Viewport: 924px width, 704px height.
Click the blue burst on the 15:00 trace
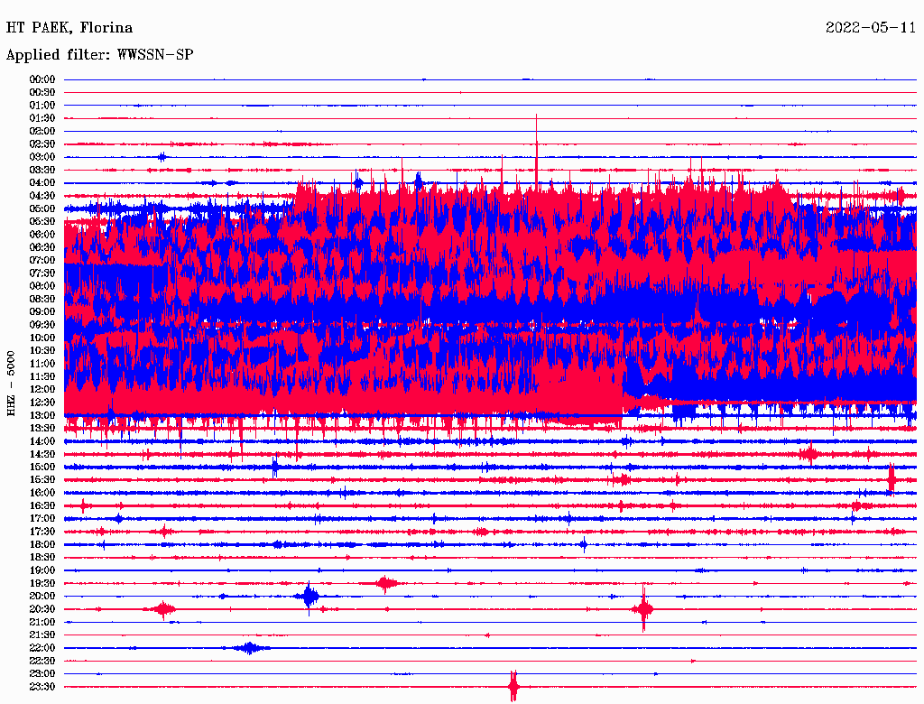point(275,468)
